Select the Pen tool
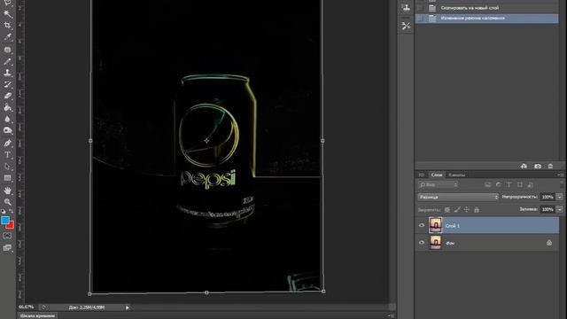567x319 pixels. [7, 143]
